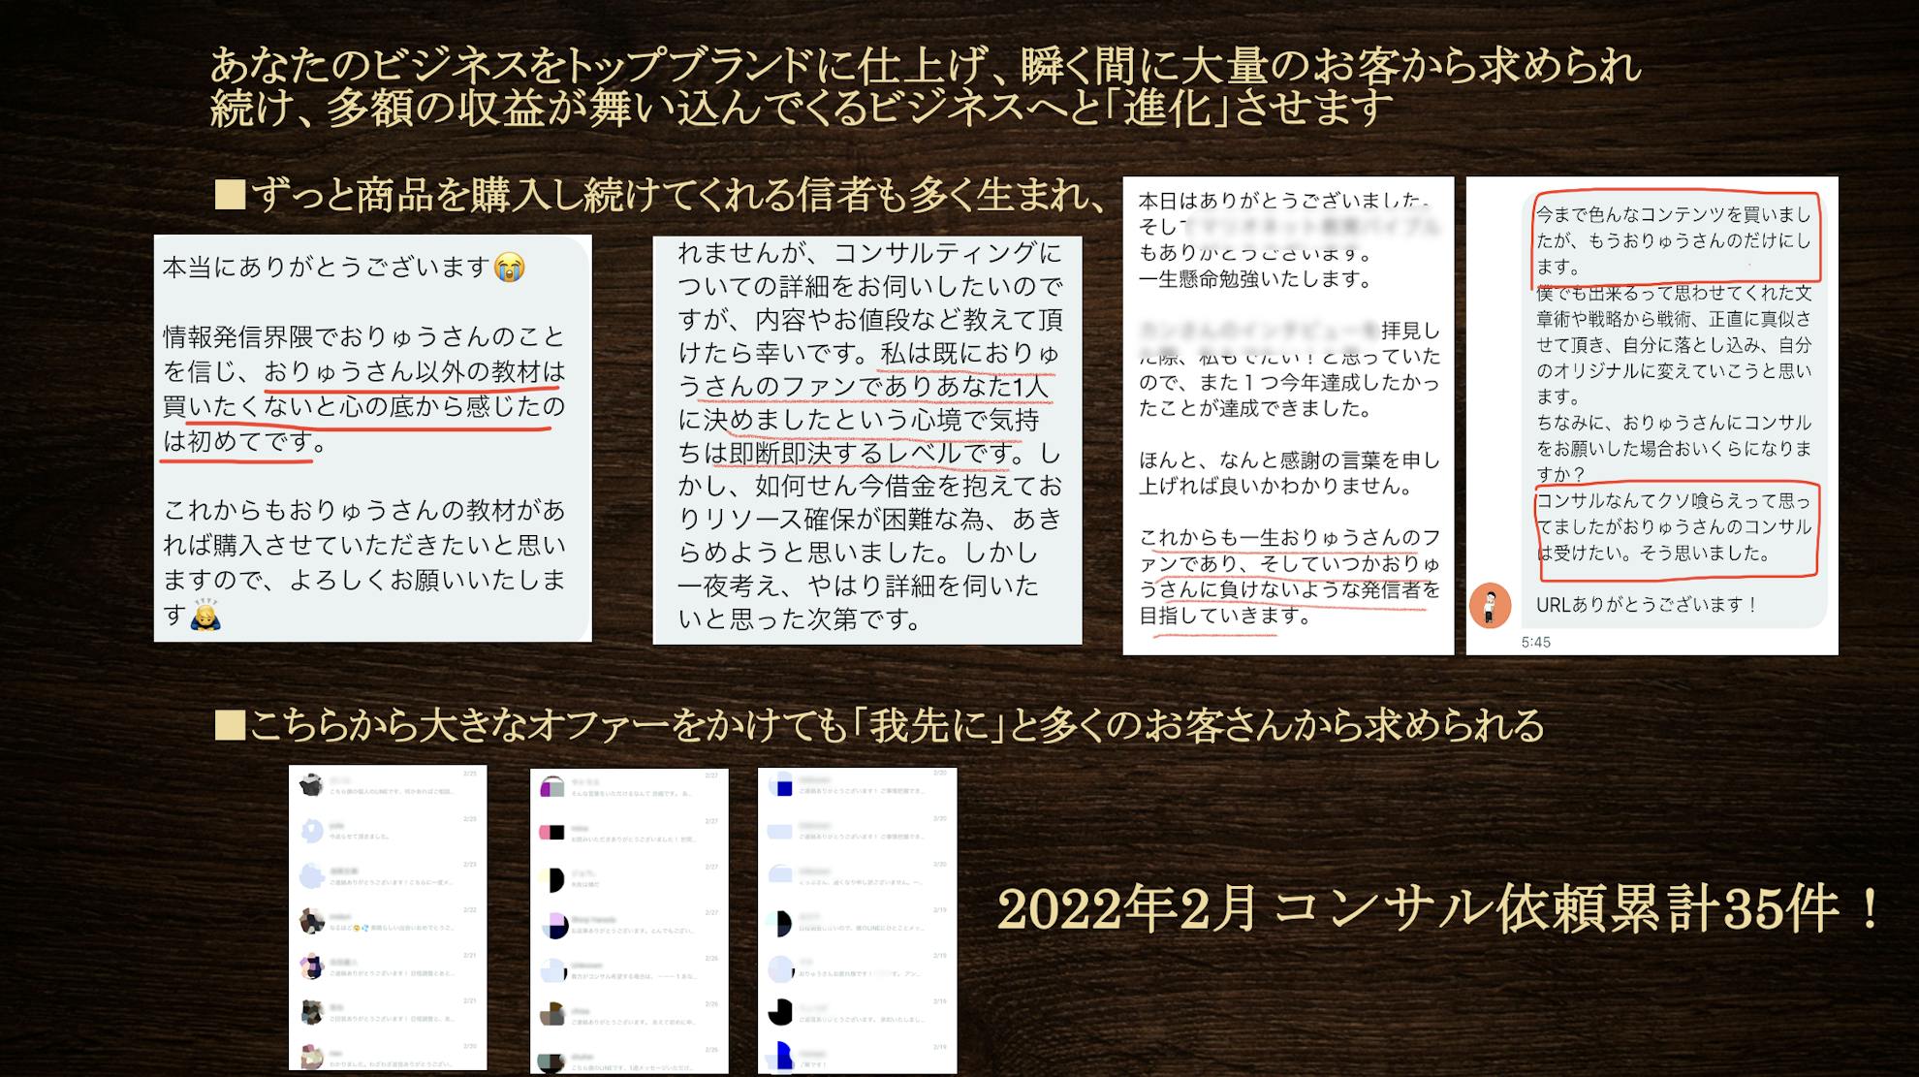Viewport: 1919px width, 1077px height.
Task: Click the top avatar in left chat list
Action: (311, 785)
